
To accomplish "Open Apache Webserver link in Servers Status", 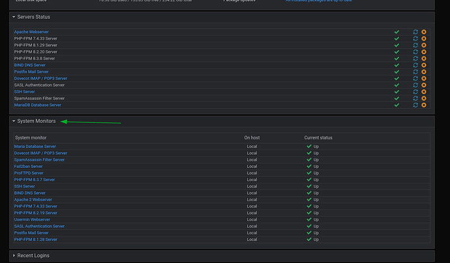I will pos(31,32).
